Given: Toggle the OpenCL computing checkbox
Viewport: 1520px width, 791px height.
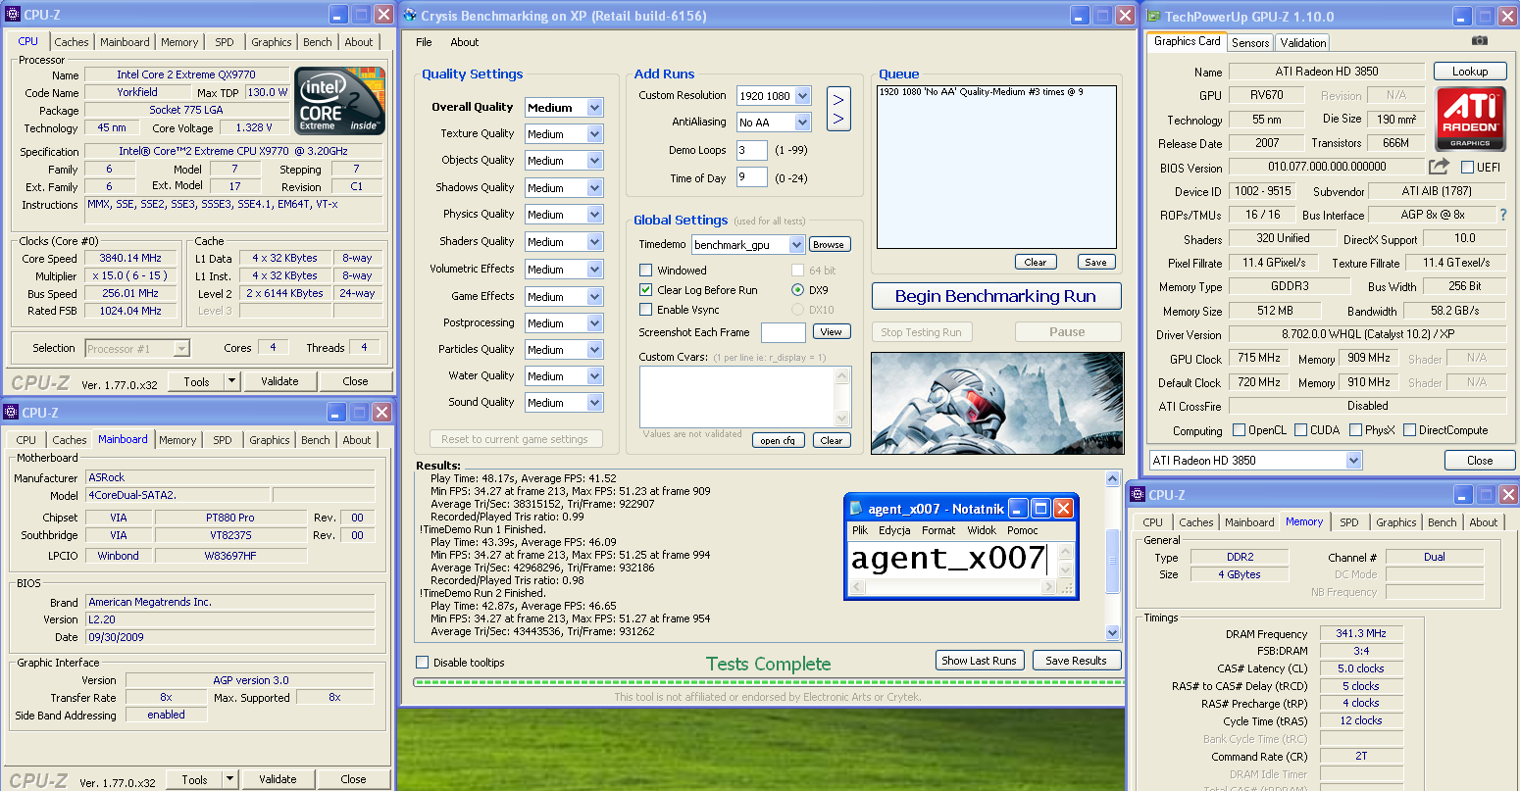Looking at the screenshot, I should point(1239,430).
